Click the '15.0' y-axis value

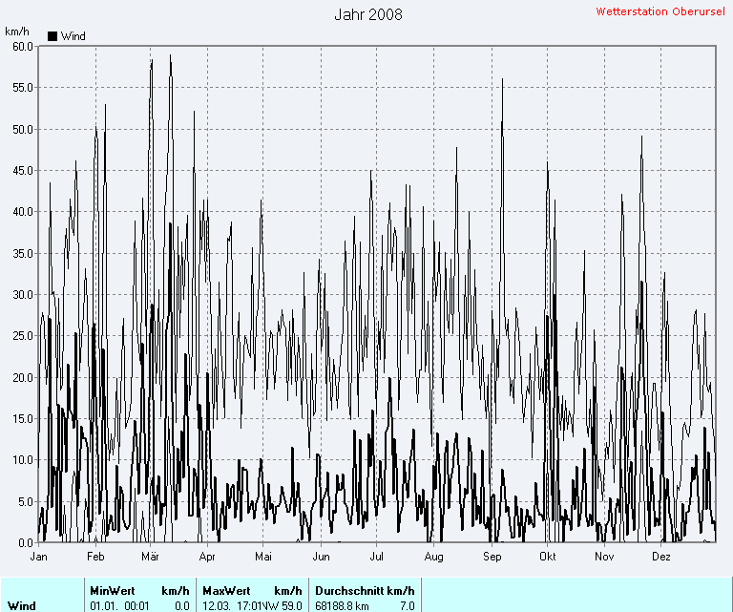(x=23, y=419)
